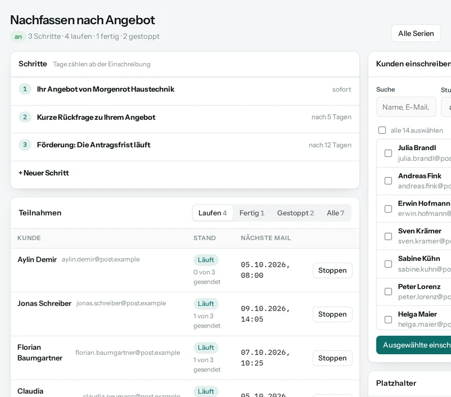Check the box for Peter Lorenz
This screenshot has width=451, height=397.
click(x=388, y=291)
